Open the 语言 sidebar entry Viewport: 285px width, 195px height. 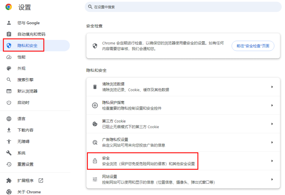35,119
